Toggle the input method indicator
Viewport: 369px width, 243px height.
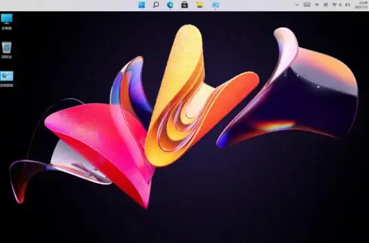[x=326, y=4]
